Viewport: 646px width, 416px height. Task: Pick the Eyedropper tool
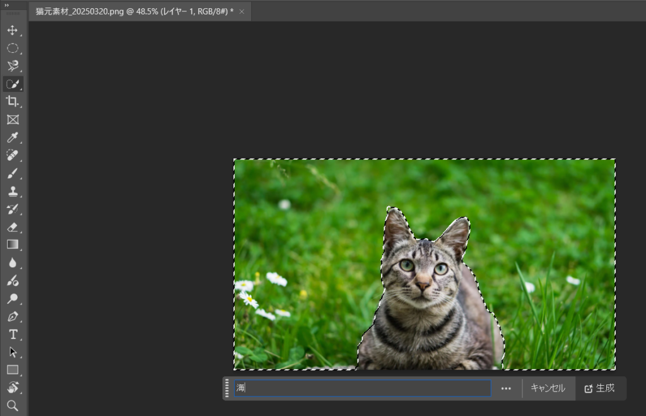coord(13,137)
